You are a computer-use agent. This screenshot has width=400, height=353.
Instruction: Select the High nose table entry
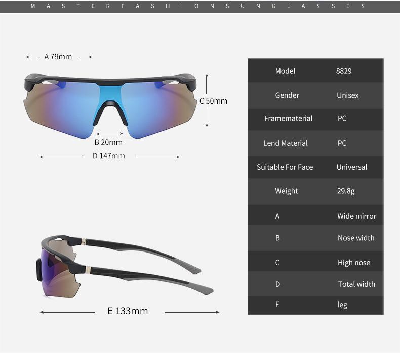point(353,262)
